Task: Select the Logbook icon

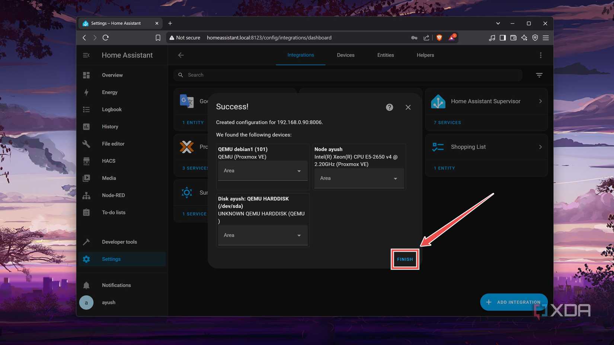Action: [x=86, y=109]
